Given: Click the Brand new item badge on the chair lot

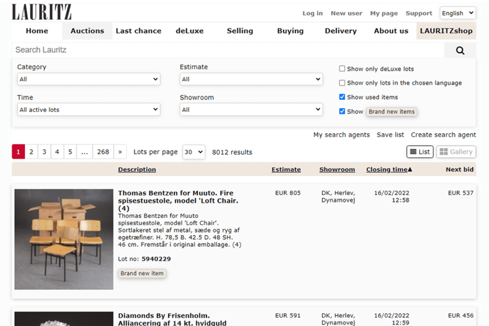Looking at the screenshot, I should [142, 273].
